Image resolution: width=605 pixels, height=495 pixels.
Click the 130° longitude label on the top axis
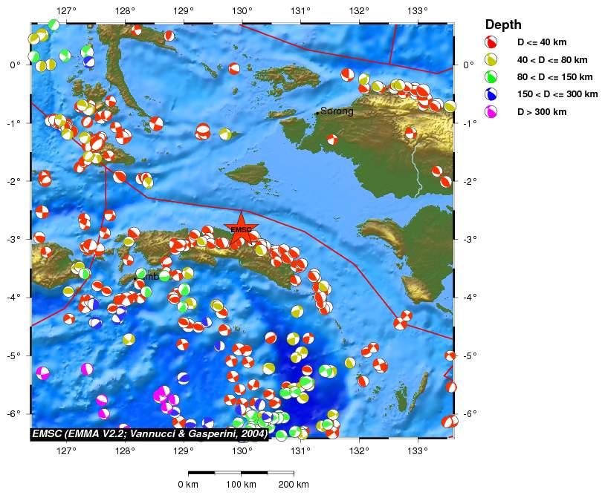(242, 10)
